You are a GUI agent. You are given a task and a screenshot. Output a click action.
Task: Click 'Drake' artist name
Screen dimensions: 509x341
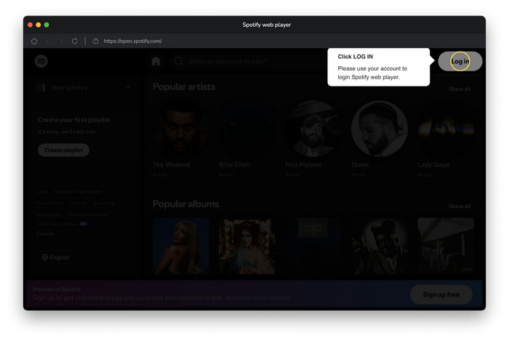tap(360, 164)
